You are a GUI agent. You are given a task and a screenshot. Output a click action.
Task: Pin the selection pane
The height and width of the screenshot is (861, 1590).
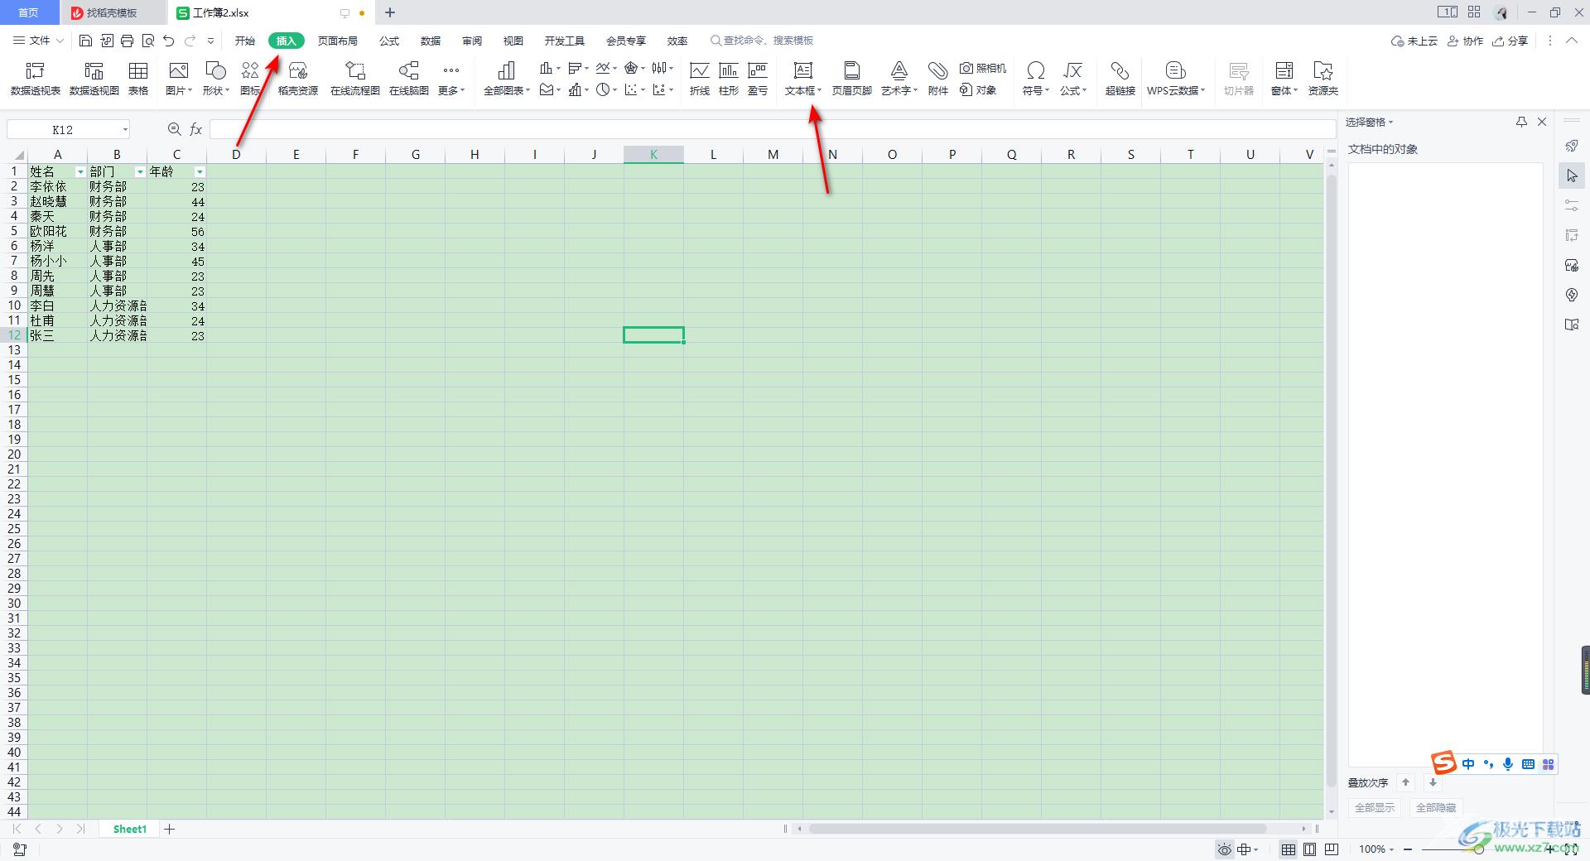(x=1521, y=122)
